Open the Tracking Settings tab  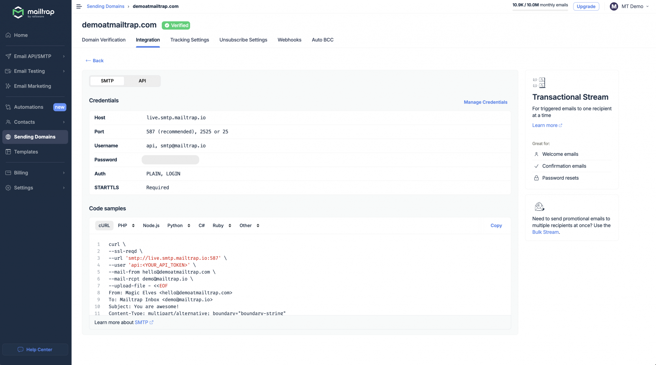click(190, 40)
